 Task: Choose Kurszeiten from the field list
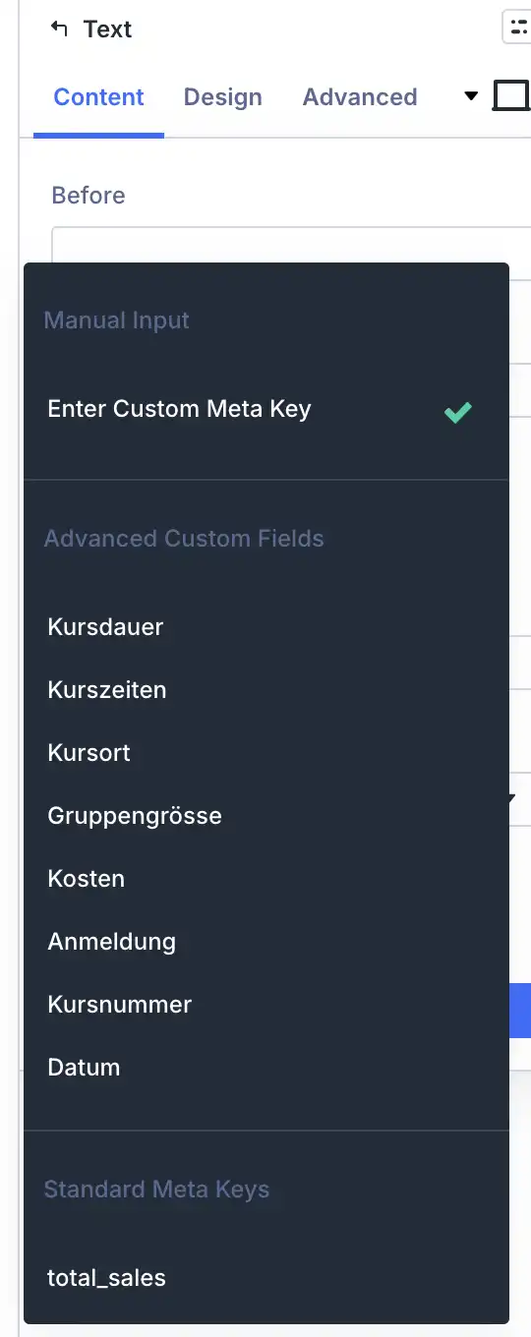click(266, 690)
